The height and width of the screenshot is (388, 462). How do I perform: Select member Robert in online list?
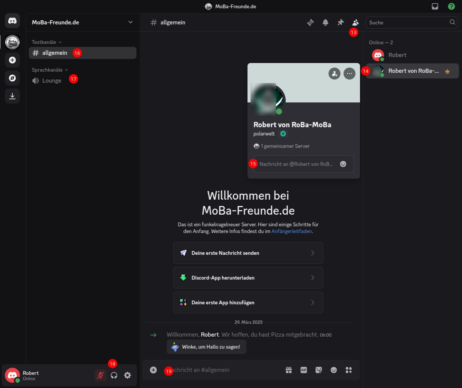[x=412, y=55]
